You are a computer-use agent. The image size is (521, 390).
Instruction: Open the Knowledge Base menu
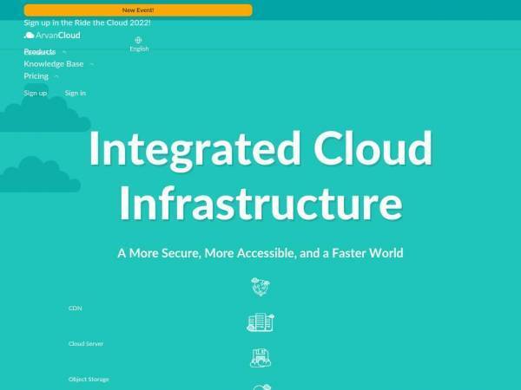[x=54, y=64]
